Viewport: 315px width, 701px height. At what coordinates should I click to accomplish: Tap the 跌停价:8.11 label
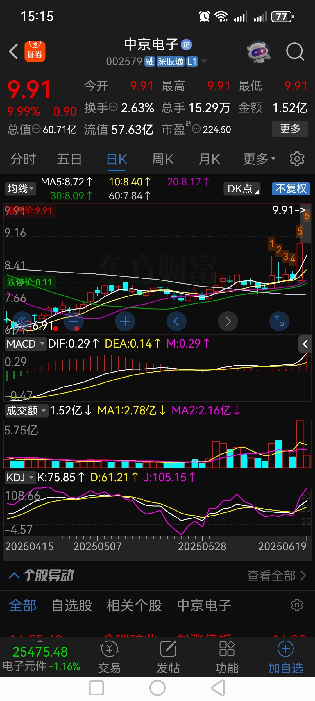point(29,282)
